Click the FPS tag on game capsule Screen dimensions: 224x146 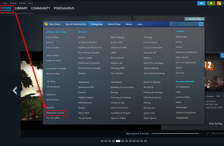(x=218, y=96)
